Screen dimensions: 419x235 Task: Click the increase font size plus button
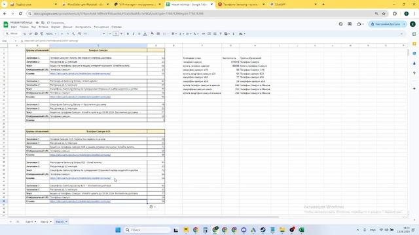coord(122,34)
